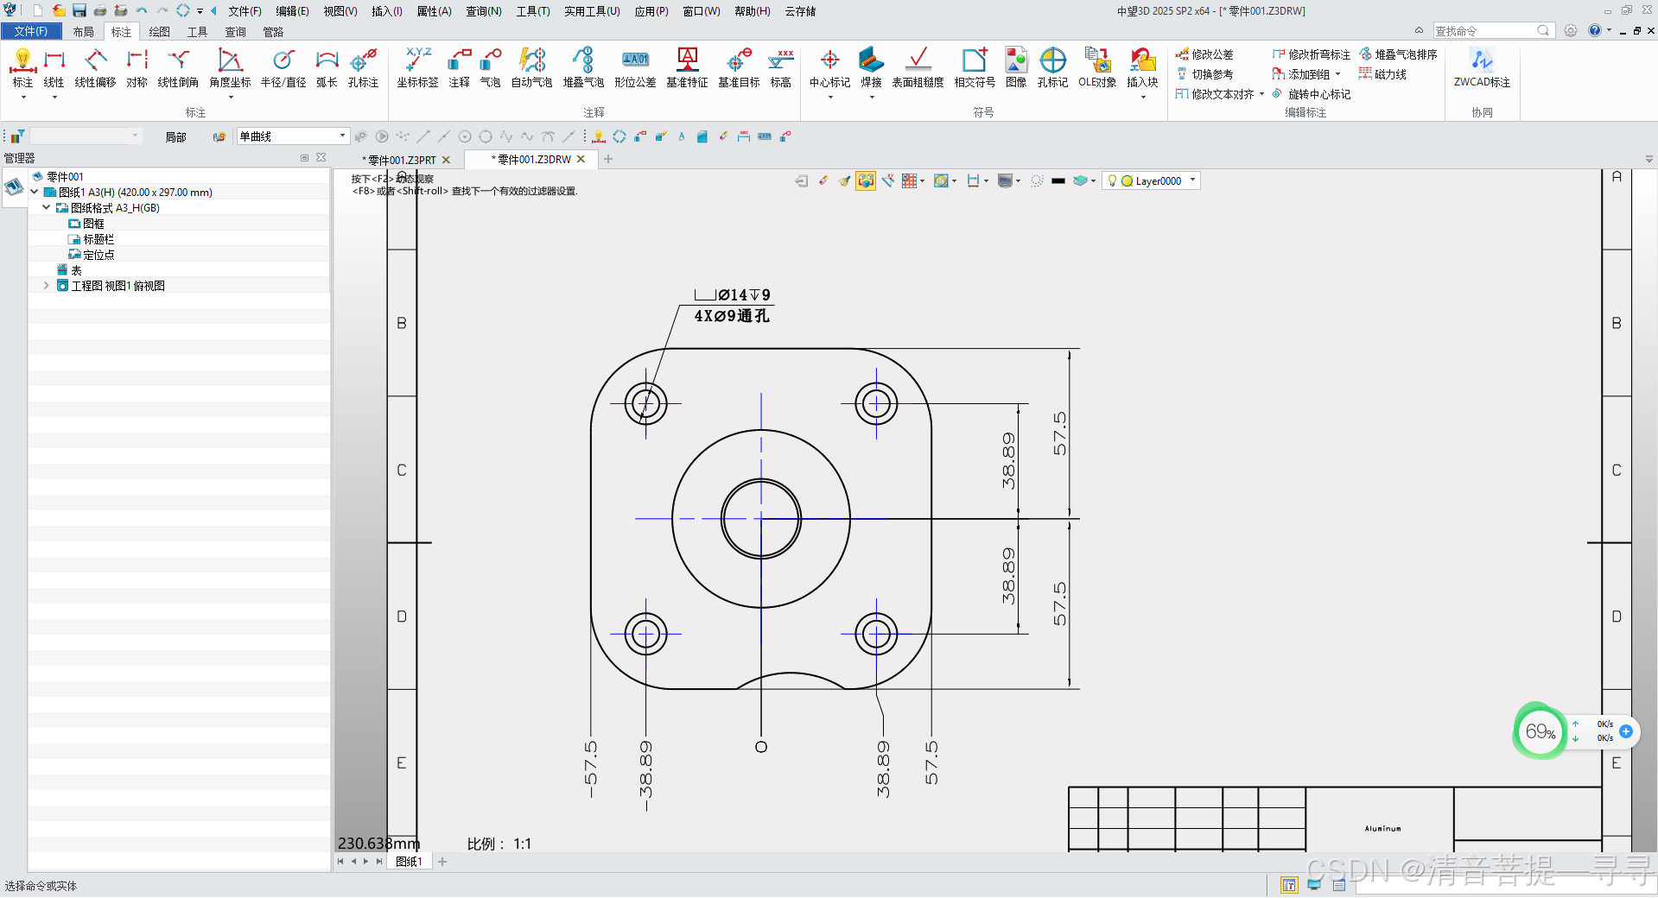1658x898 pixels.
Task: Open the dropdown under 插入块
Action: 1143,98
